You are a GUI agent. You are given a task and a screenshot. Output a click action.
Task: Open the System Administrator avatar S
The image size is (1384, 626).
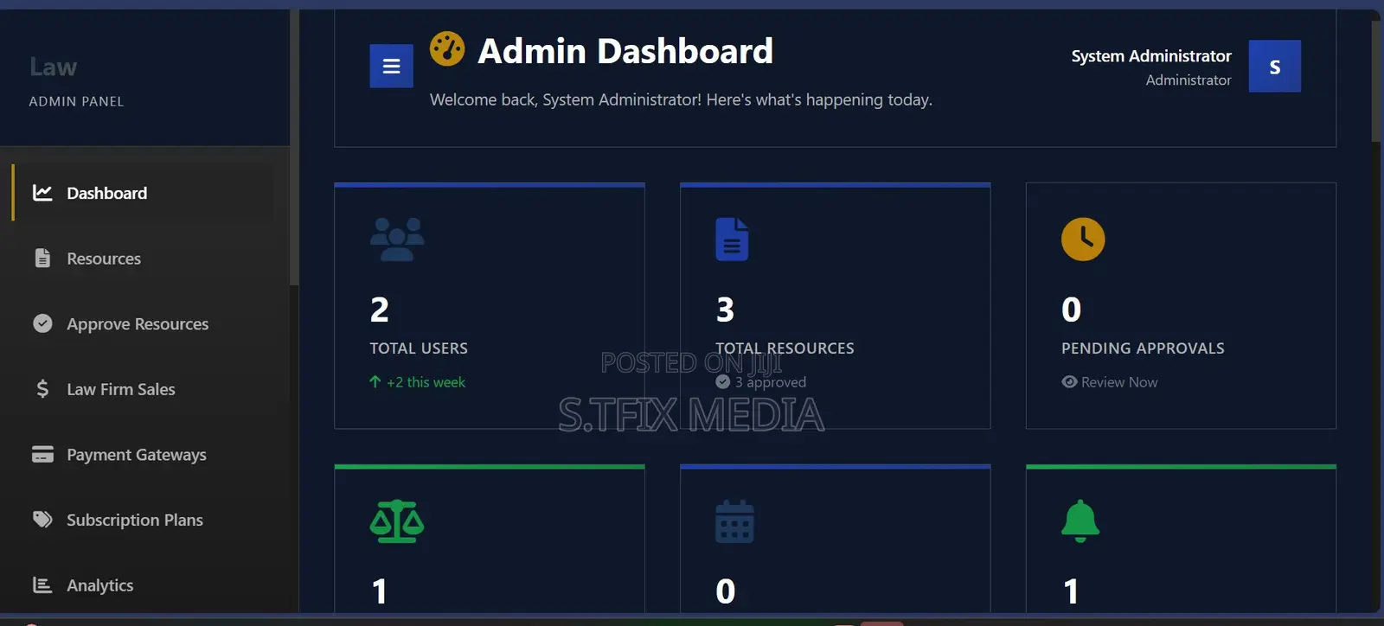(x=1274, y=67)
